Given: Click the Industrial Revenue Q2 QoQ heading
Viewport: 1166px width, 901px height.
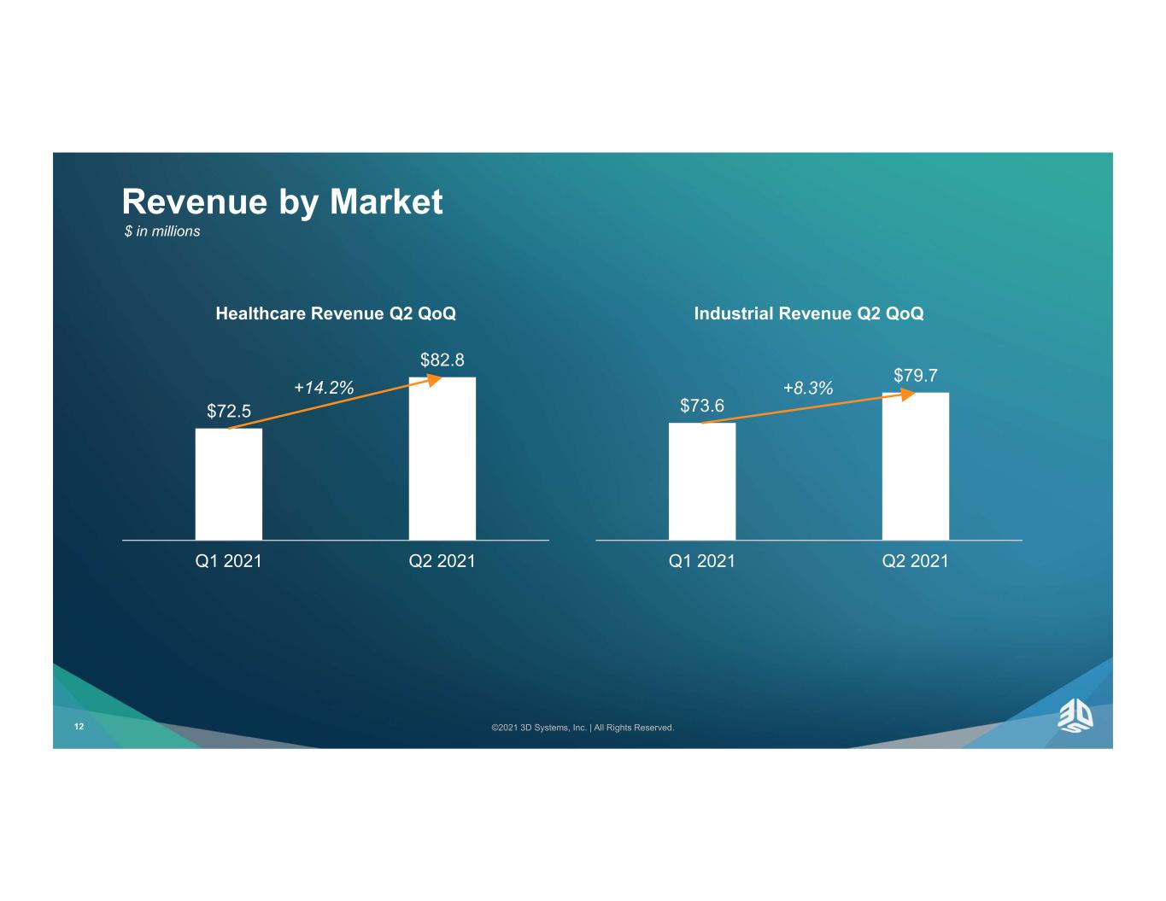Looking at the screenshot, I should (809, 313).
